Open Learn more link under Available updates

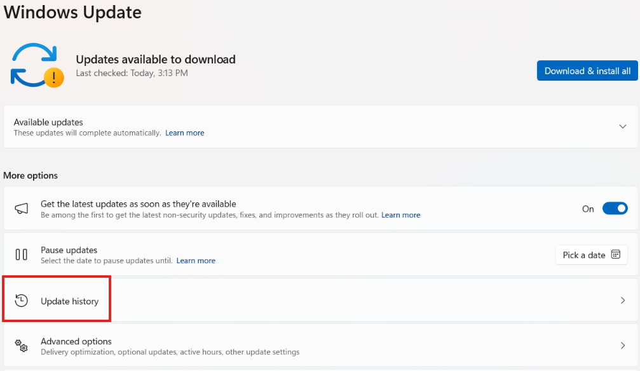[x=184, y=133]
